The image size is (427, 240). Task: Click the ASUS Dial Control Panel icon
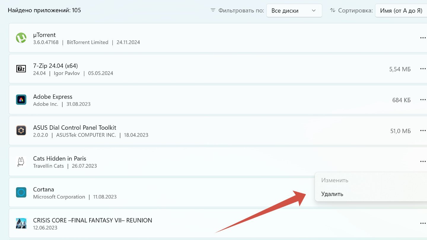[21, 130]
